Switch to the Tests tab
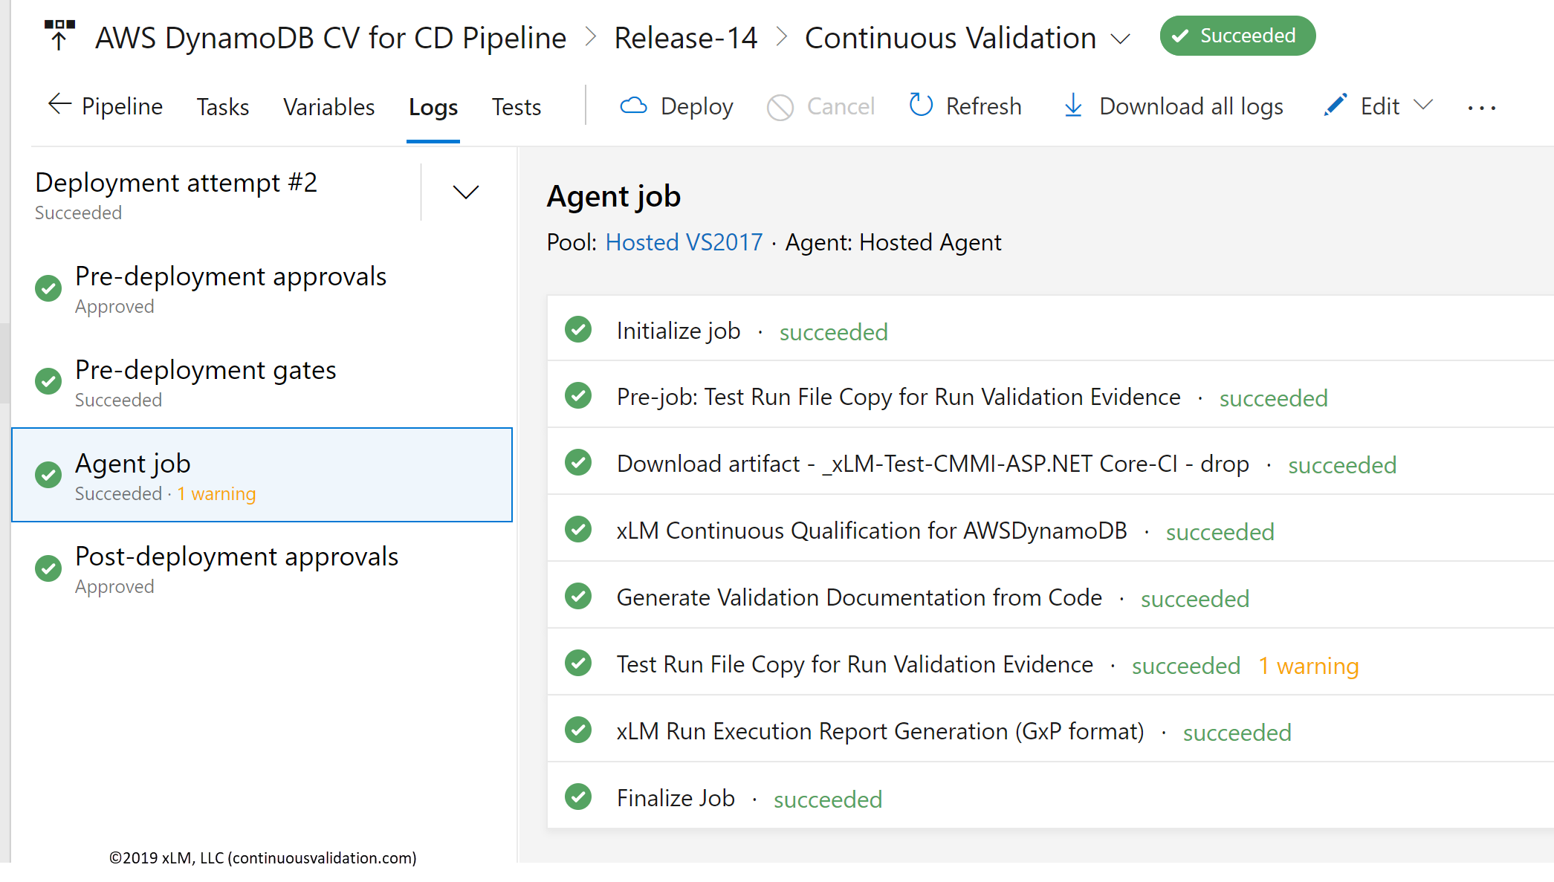 (517, 107)
